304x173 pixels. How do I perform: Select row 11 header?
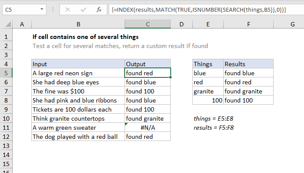pos(6,128)
